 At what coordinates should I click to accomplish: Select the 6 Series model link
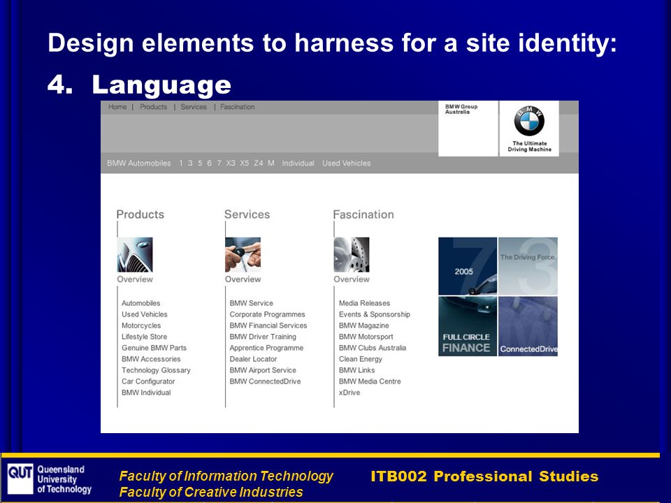[209, 163]
